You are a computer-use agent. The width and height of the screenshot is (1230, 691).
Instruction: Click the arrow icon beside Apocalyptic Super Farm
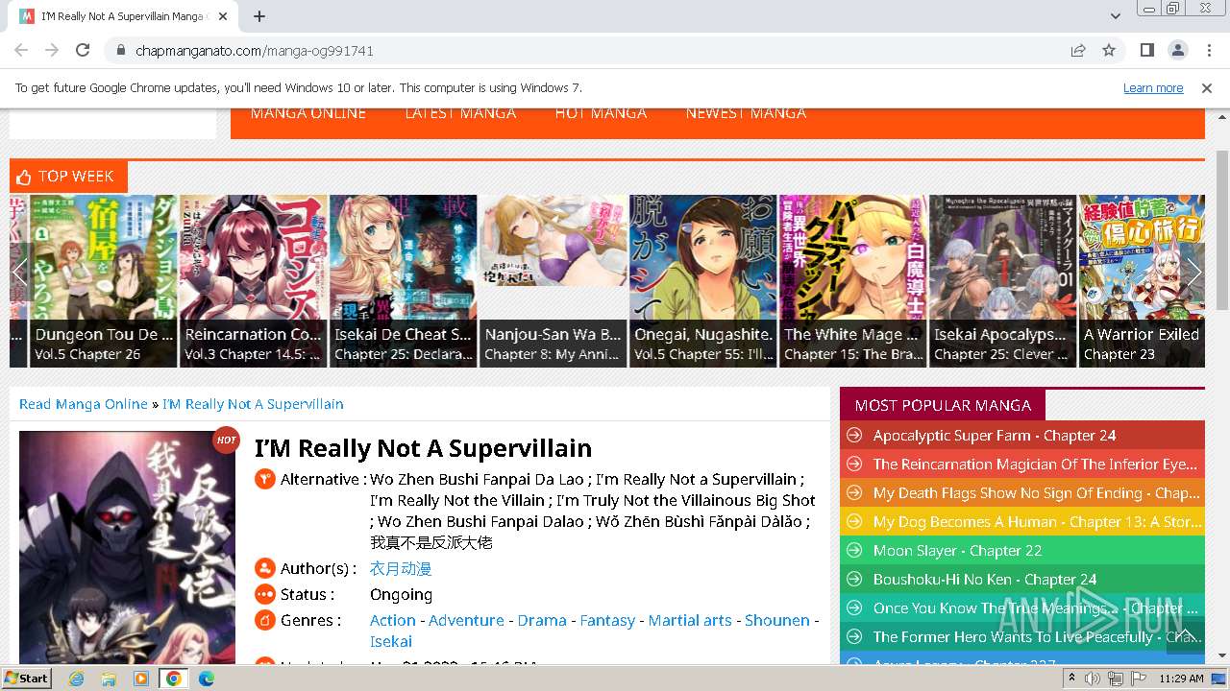853,436
